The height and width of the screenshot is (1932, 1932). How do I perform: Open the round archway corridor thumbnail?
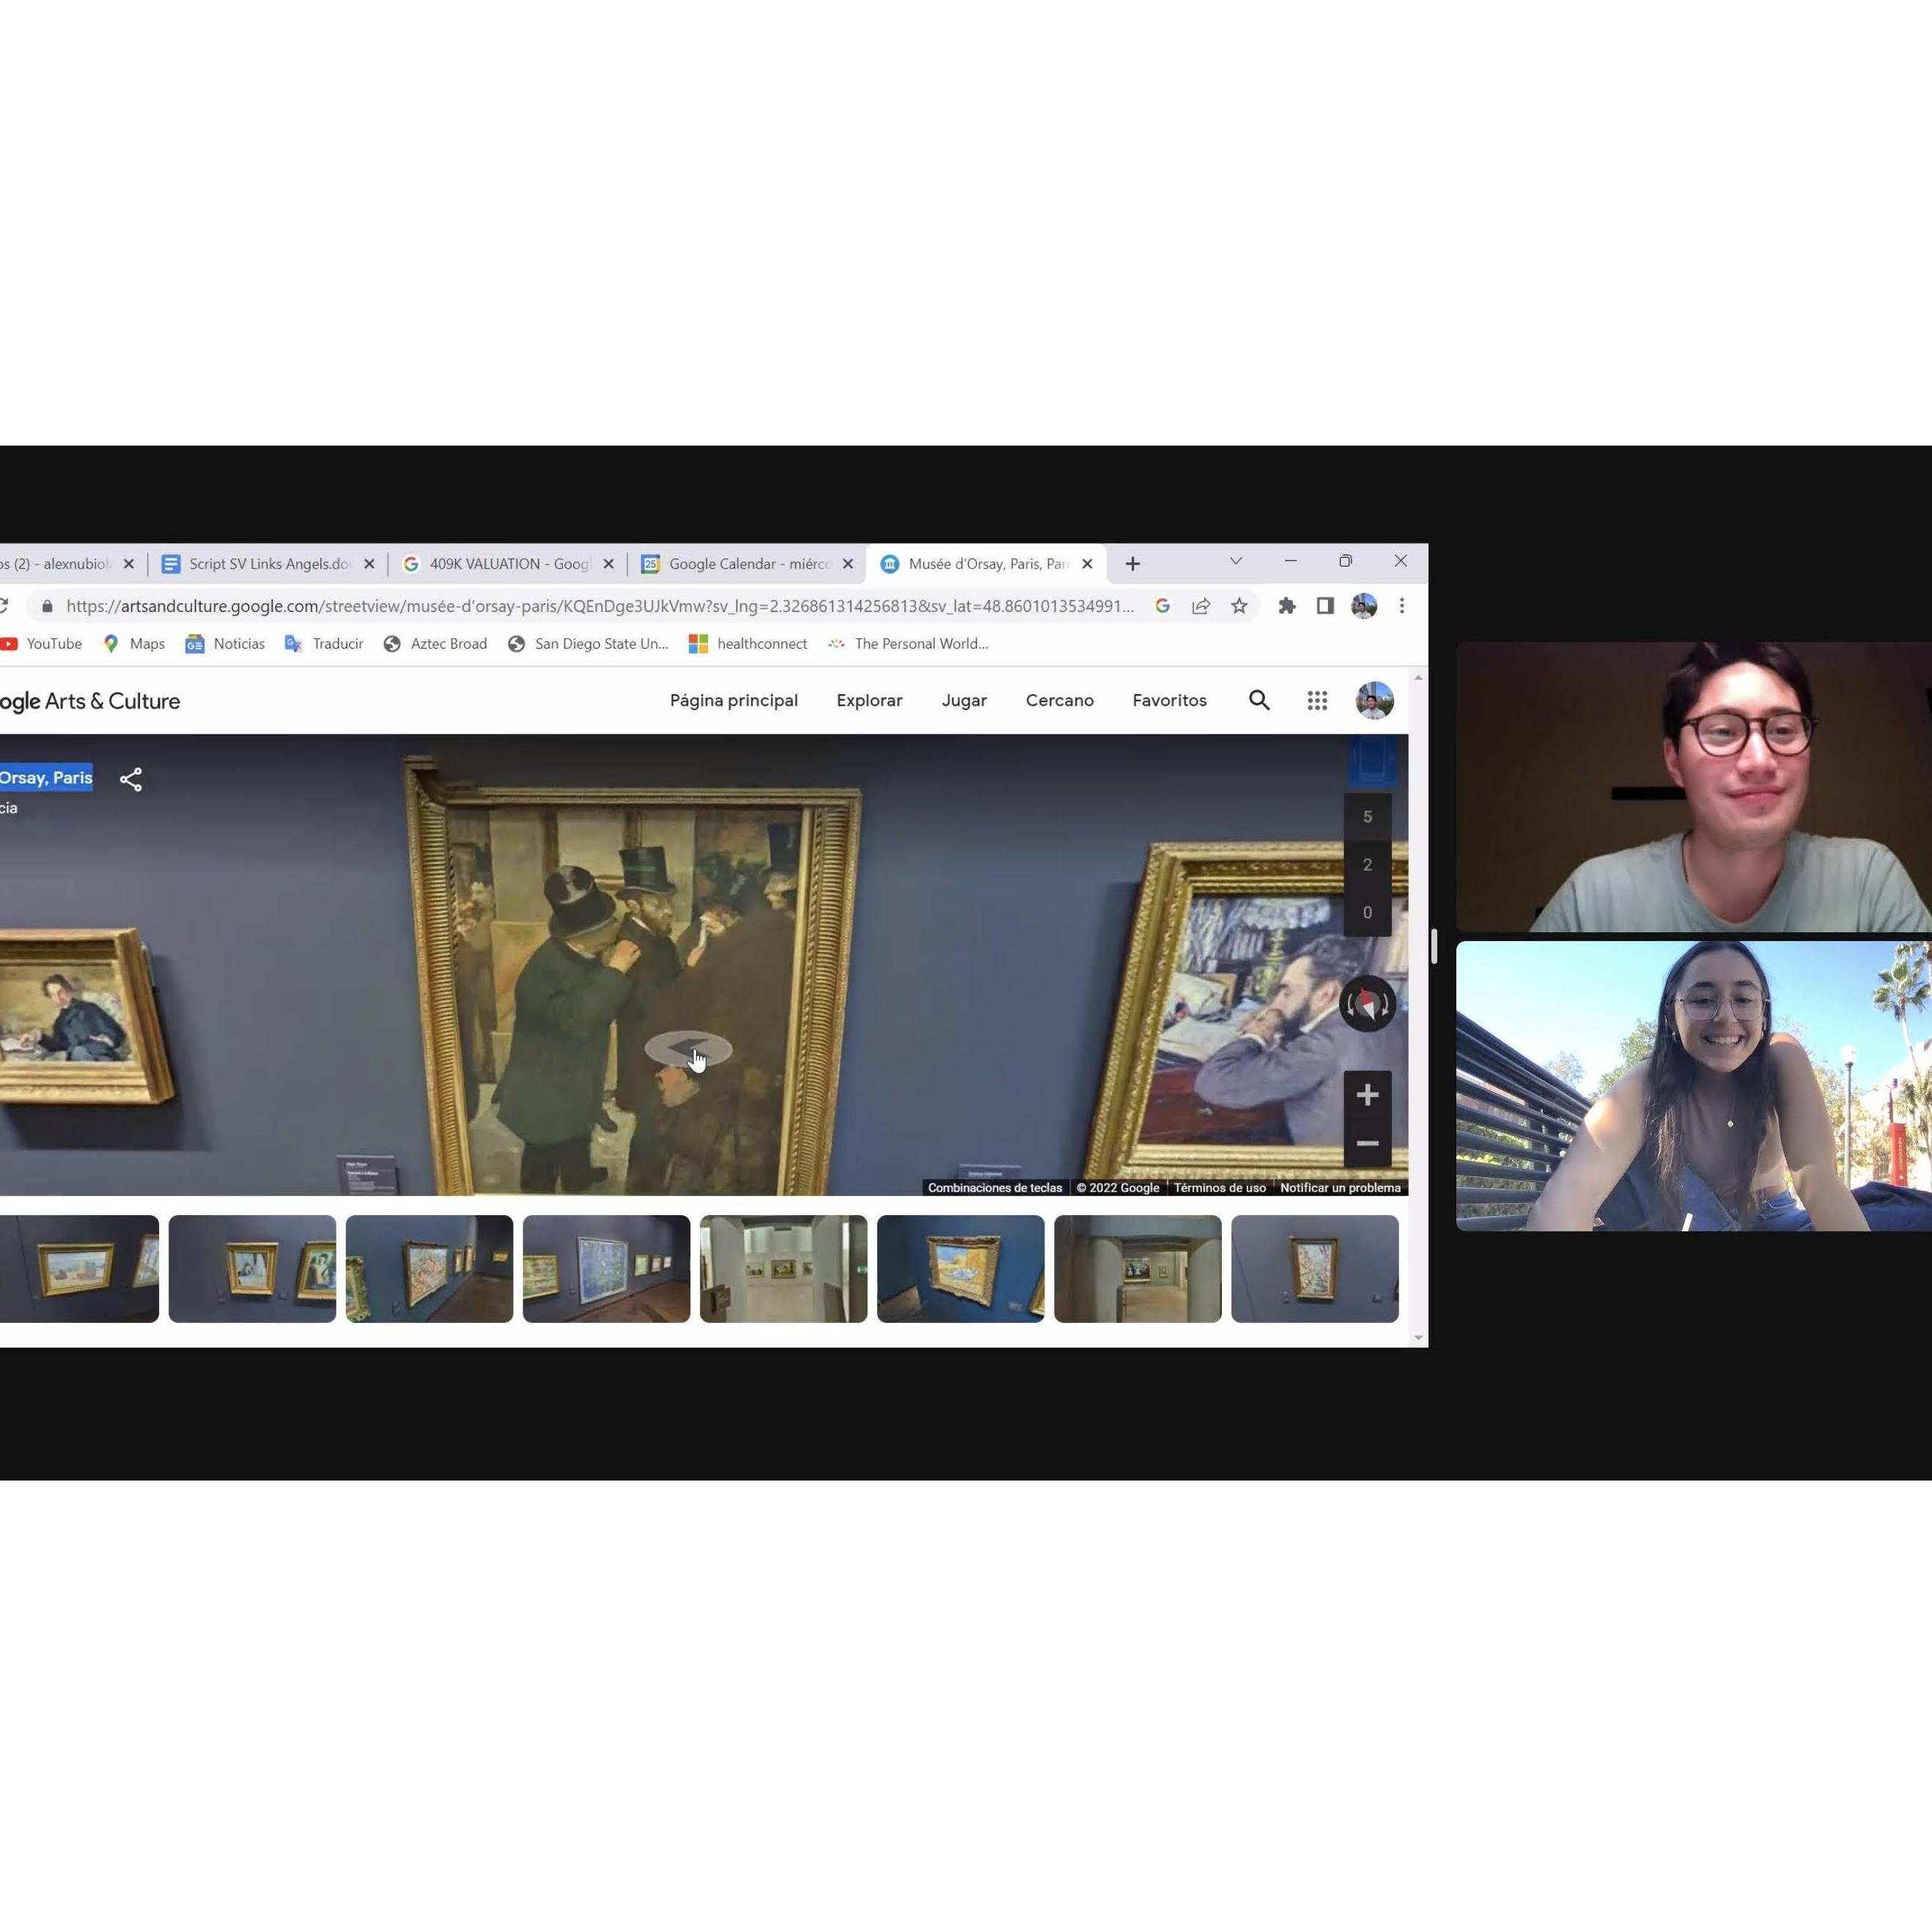tap(1137, 1269)
